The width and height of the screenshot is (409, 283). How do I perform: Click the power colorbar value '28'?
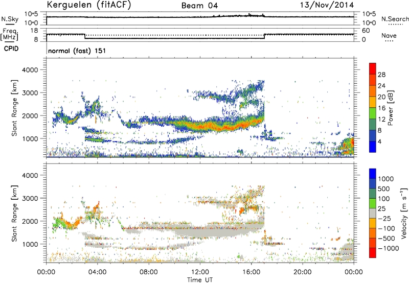[381, 75]
